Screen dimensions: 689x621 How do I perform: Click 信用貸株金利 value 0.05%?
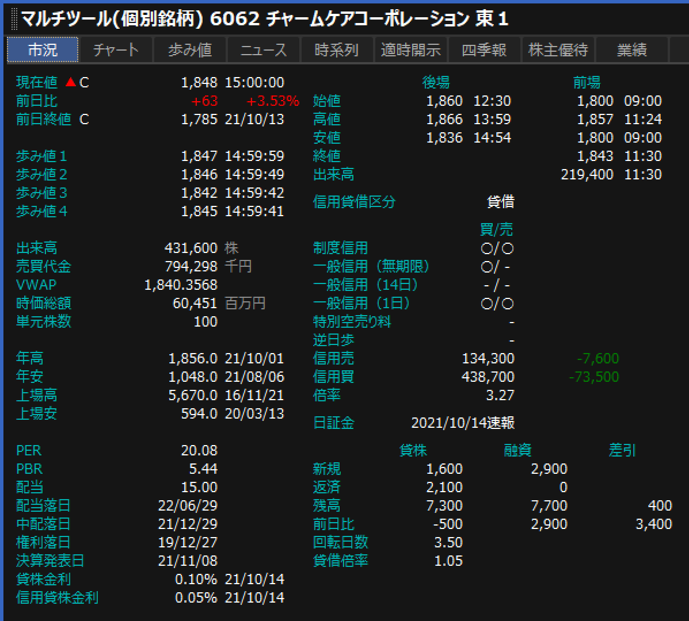pyautogui.click(x=196, y=598)
